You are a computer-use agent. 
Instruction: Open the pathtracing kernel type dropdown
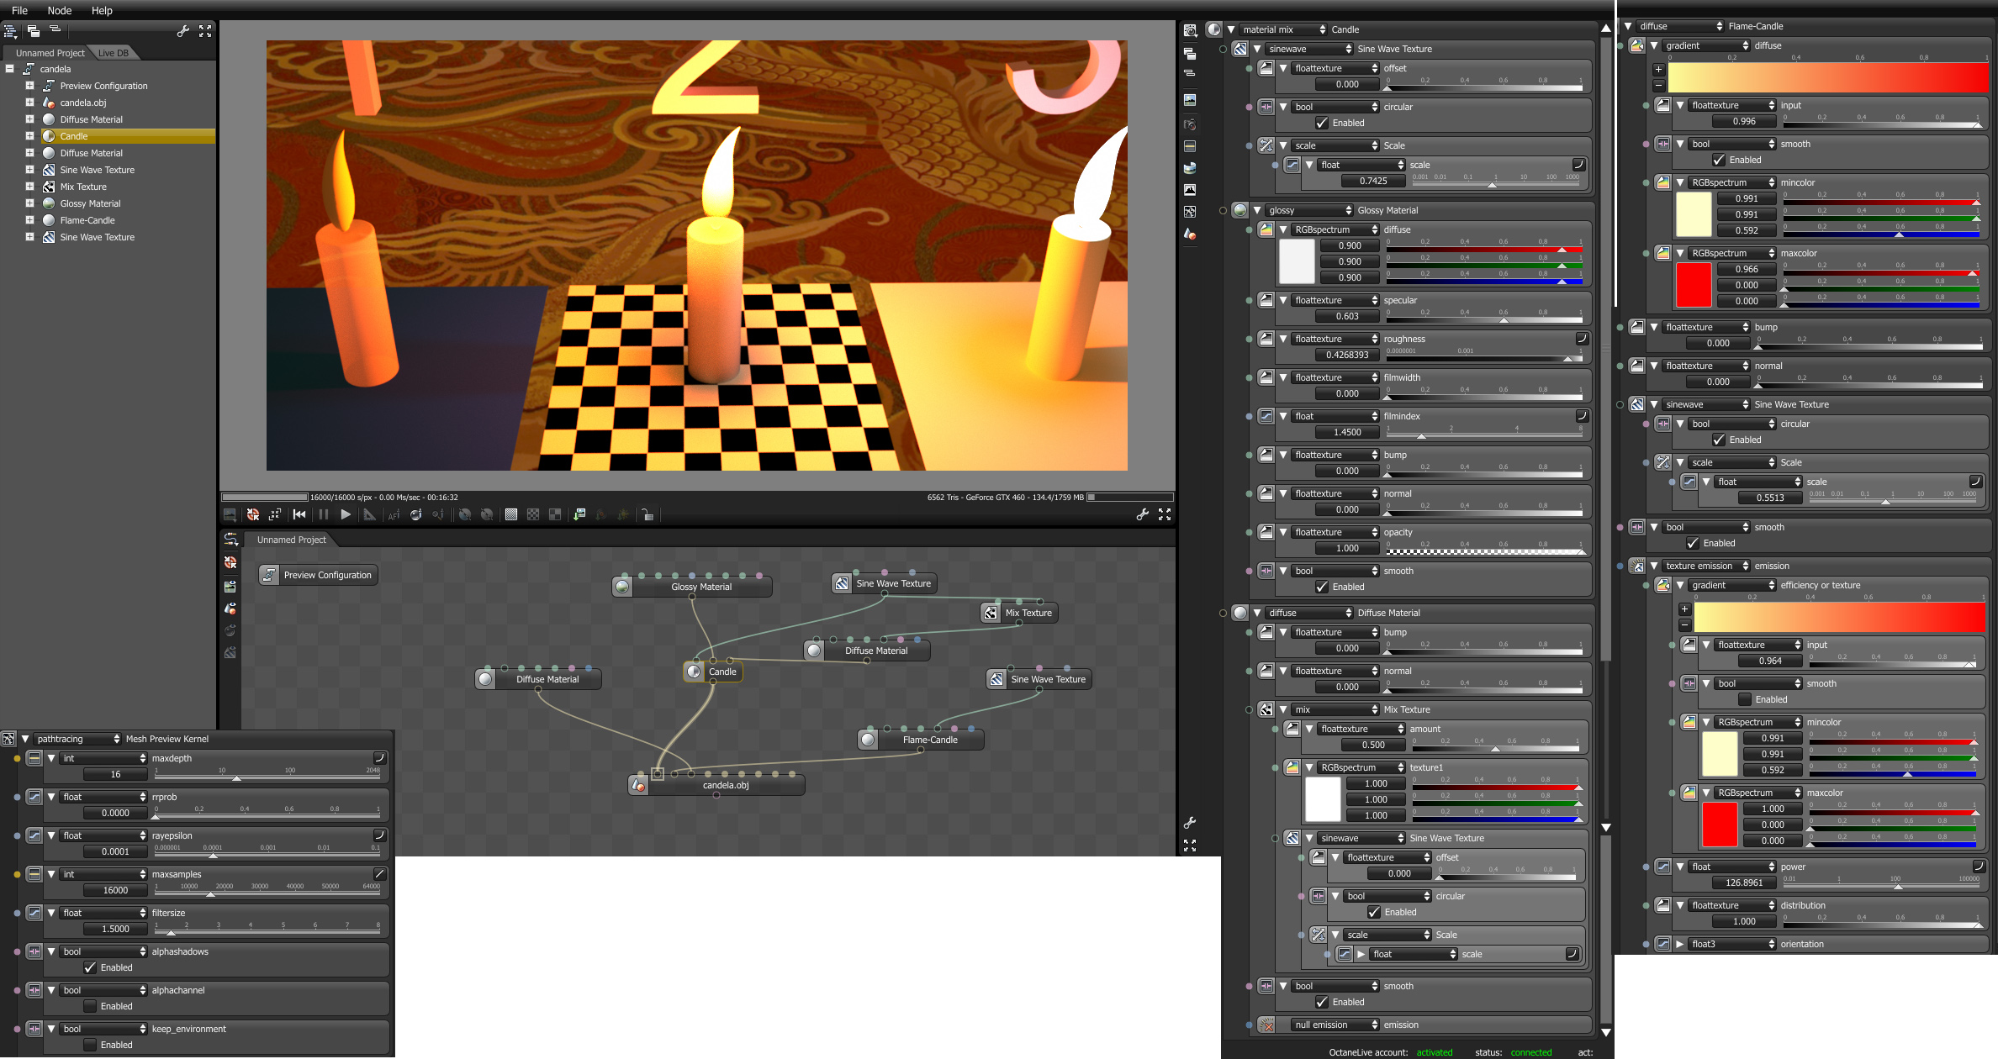coord(77,739)
